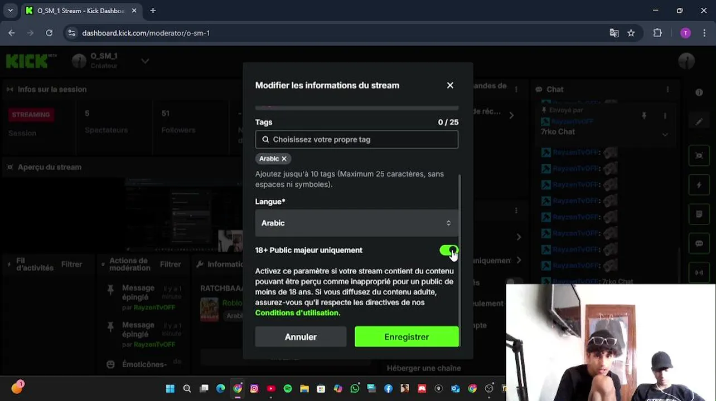Screen dimensions: 716x401
Task: Click the Chrome profile avatar T
Action: coord(685,33)
